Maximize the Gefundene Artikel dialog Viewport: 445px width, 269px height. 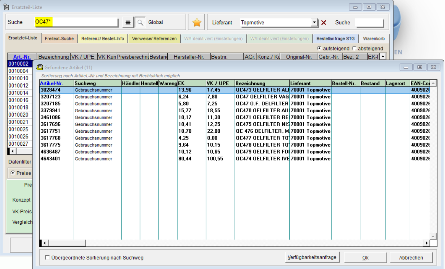[420, 67]
